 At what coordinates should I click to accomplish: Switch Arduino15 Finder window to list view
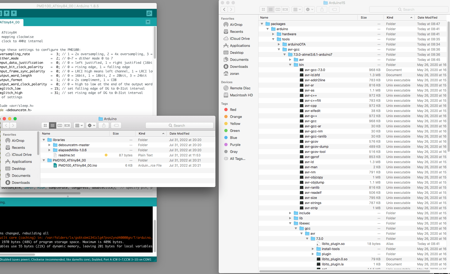pos(271,9)
